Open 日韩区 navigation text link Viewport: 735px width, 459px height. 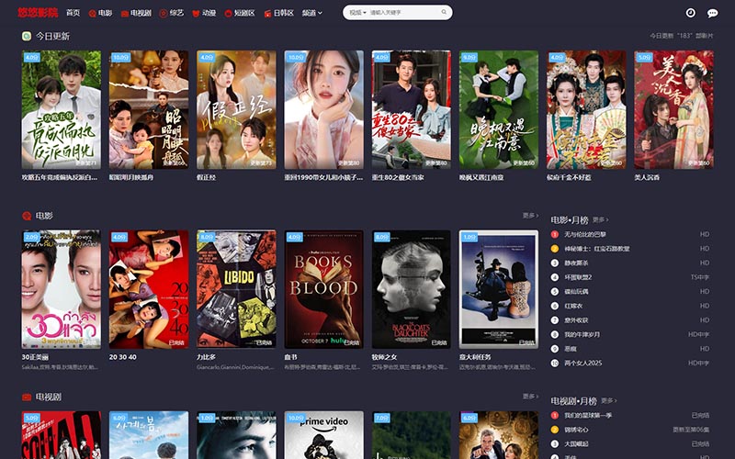[284, 13]
